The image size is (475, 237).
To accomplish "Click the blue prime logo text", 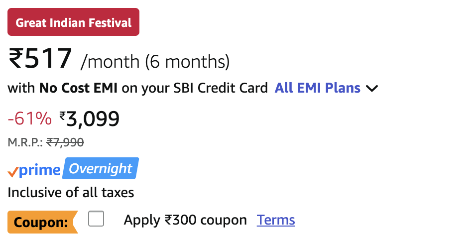I will coord(39,171).
